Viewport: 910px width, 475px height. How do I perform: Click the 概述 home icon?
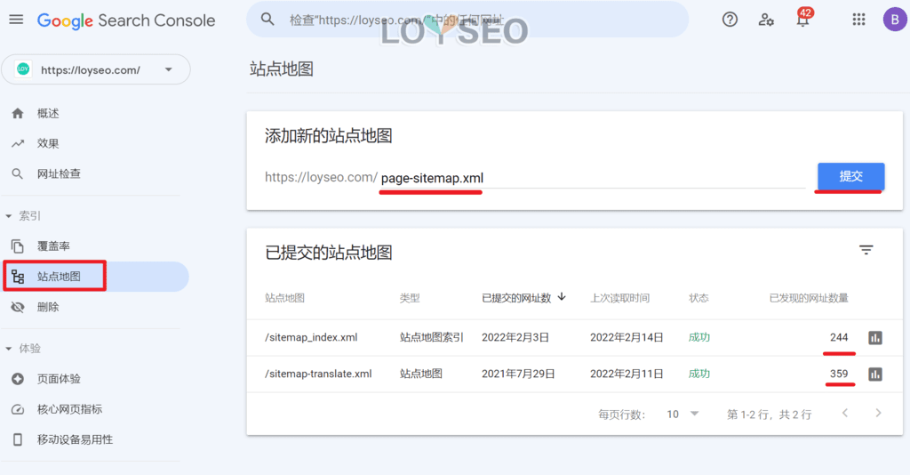(18, 113)
